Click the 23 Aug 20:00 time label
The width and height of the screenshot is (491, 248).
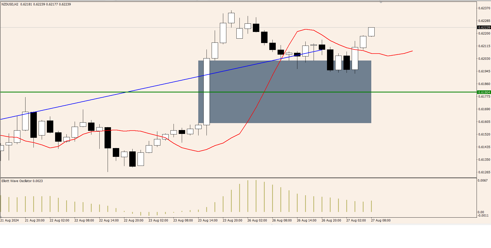pyautogui.click(x=232, y=220)
